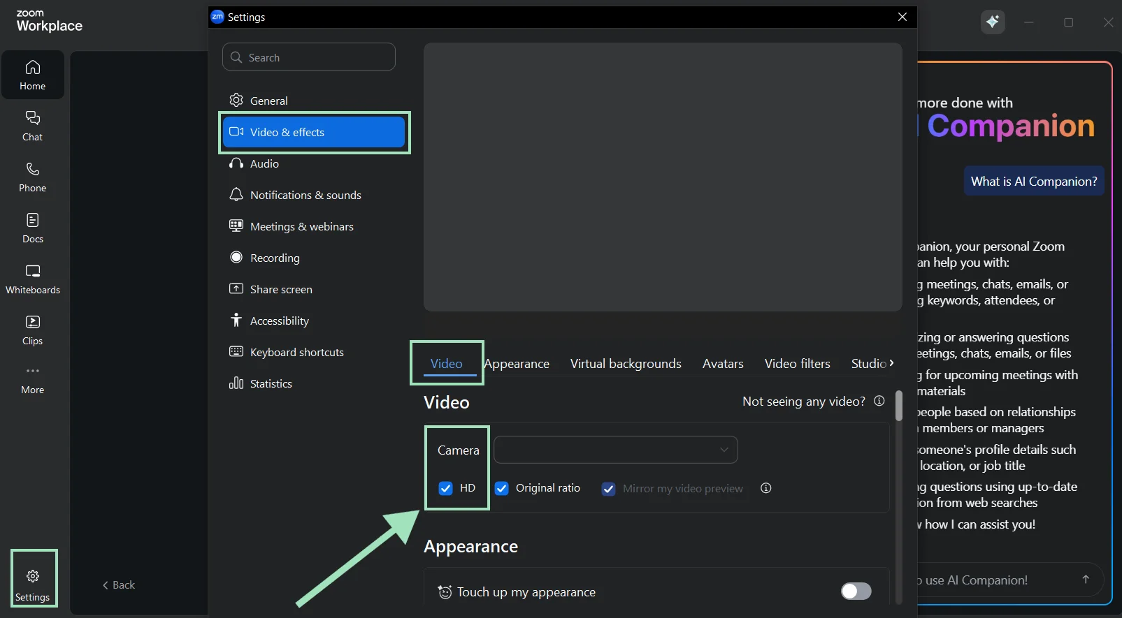The width and height of the screenshot is (1122, 618).
Task: Click the Touch up my appearance face icon
Action: (445, 592)
